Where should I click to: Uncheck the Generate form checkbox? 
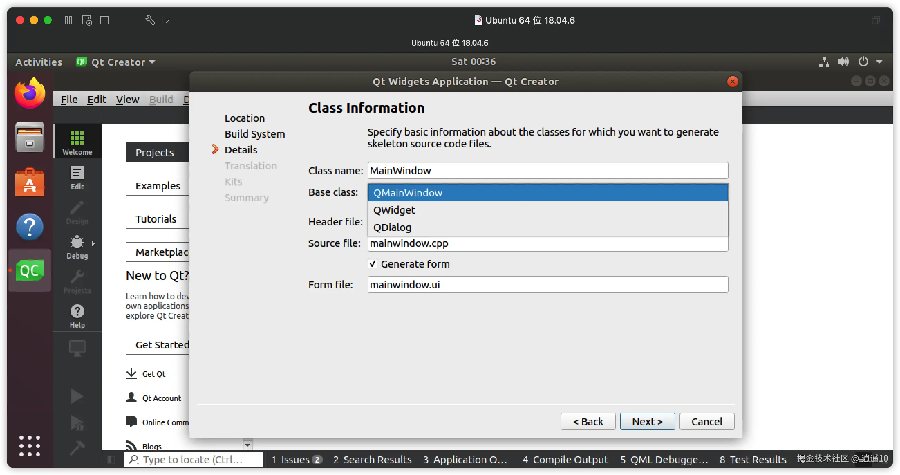click(x=373, y=264)
